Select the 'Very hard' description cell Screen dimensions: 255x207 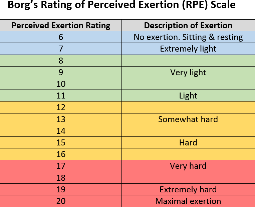point(188,166)
